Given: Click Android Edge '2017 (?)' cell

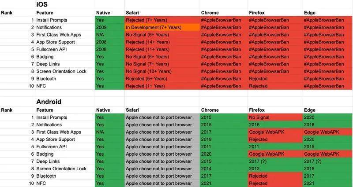Looking at the screenshot, I should pyautogui.click(x=328, y=161).
